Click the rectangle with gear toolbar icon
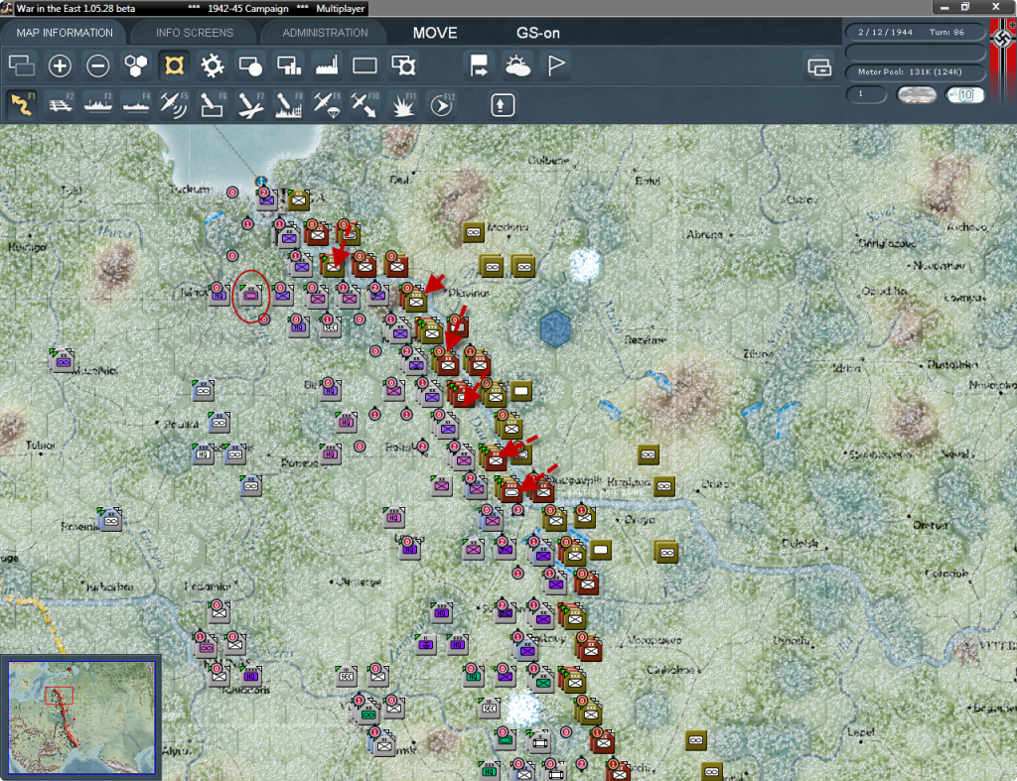The image size is (1017, 781). point(403,65)
